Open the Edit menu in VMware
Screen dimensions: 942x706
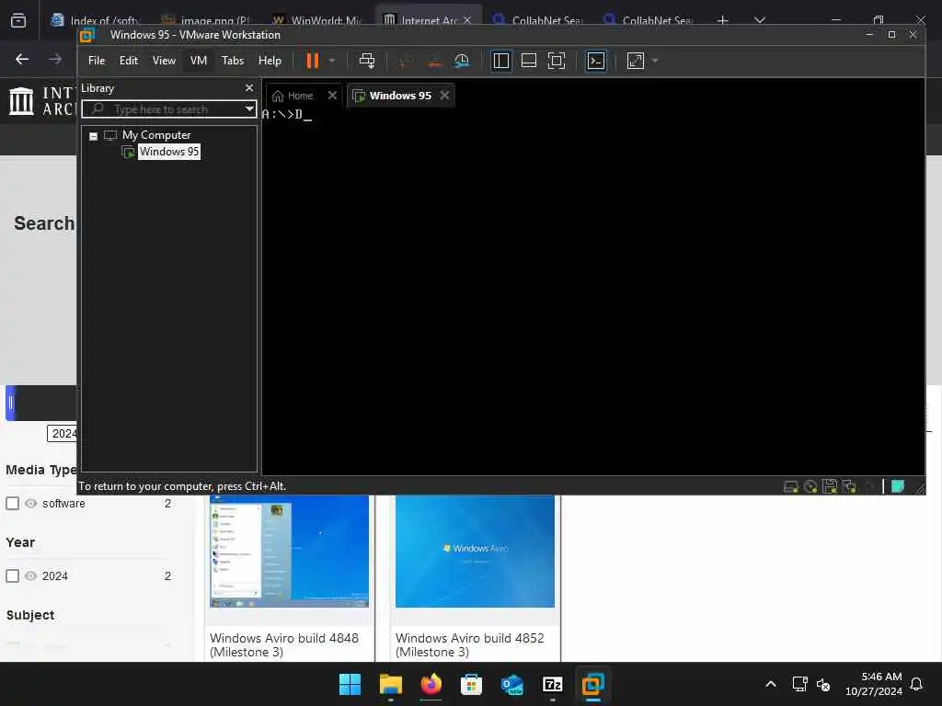point(129,61)
